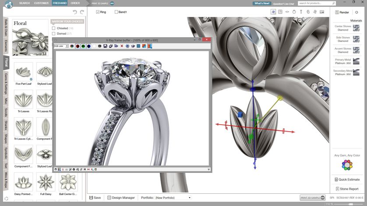Expand the Portfolio dropdown
The image size is (367, 206).
190,198
